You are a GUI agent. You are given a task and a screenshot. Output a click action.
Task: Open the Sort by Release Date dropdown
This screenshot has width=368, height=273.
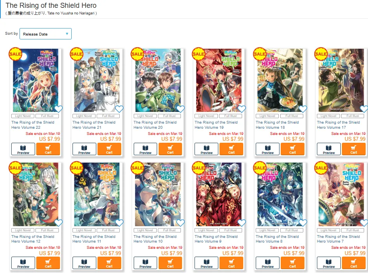coord(46,34)
